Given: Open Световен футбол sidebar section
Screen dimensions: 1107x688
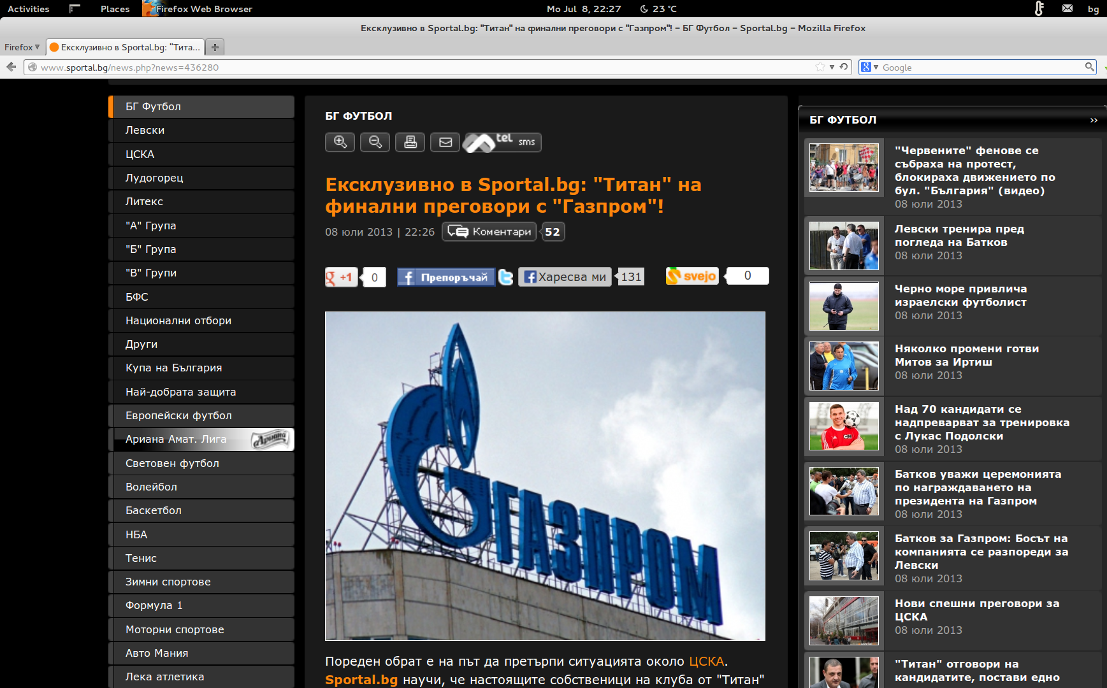Looking at the screenshot, I should pyautogui.click(x=201, y=463).
